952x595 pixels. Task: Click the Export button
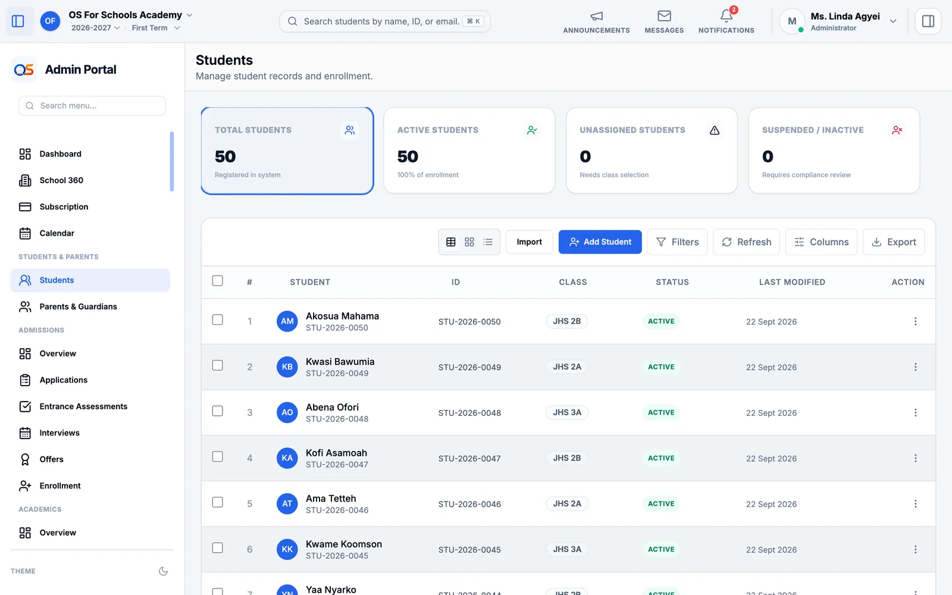[x=894, y=242]
